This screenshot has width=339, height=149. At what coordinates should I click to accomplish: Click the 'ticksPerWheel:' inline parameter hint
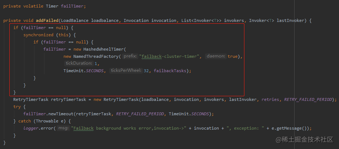point(126,71)
